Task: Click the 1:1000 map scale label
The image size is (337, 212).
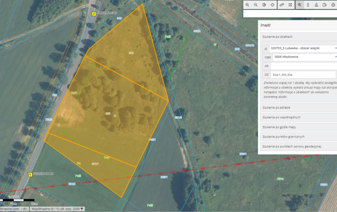Action: tap(14, 197)
